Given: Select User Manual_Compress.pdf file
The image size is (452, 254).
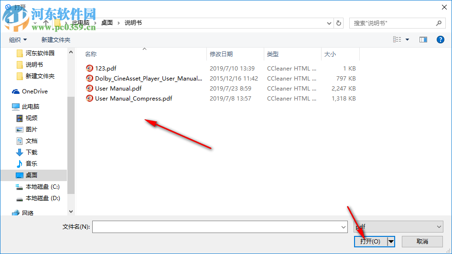Looking at the screenshot, I should click(133, 99).
